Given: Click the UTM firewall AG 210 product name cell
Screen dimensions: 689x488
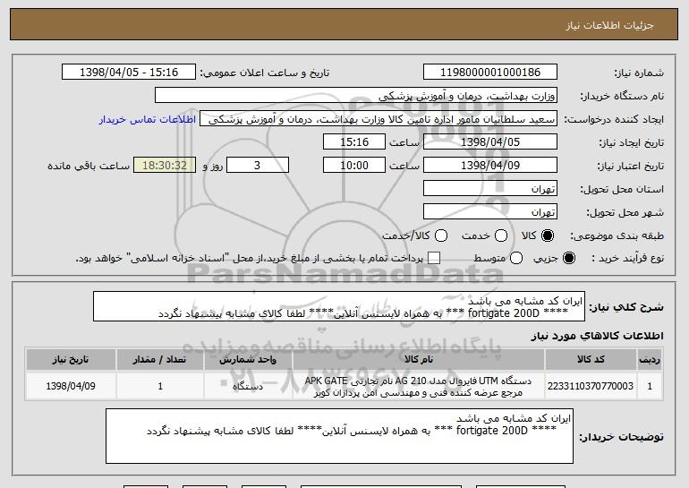Looking at the screenshot, I should coord(419,386).
